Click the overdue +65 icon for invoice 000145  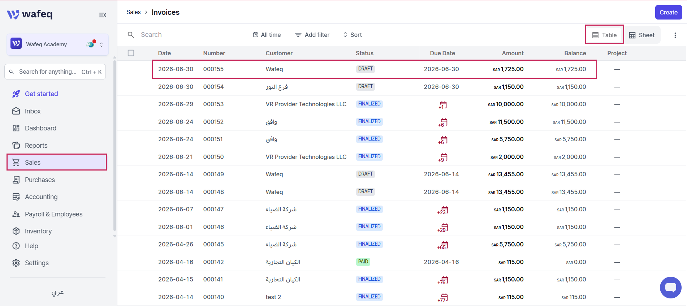[443, 245]
